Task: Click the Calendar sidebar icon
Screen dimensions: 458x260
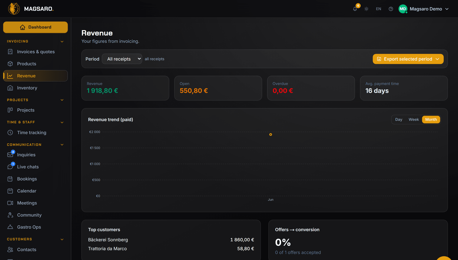Action: point(10,191)
